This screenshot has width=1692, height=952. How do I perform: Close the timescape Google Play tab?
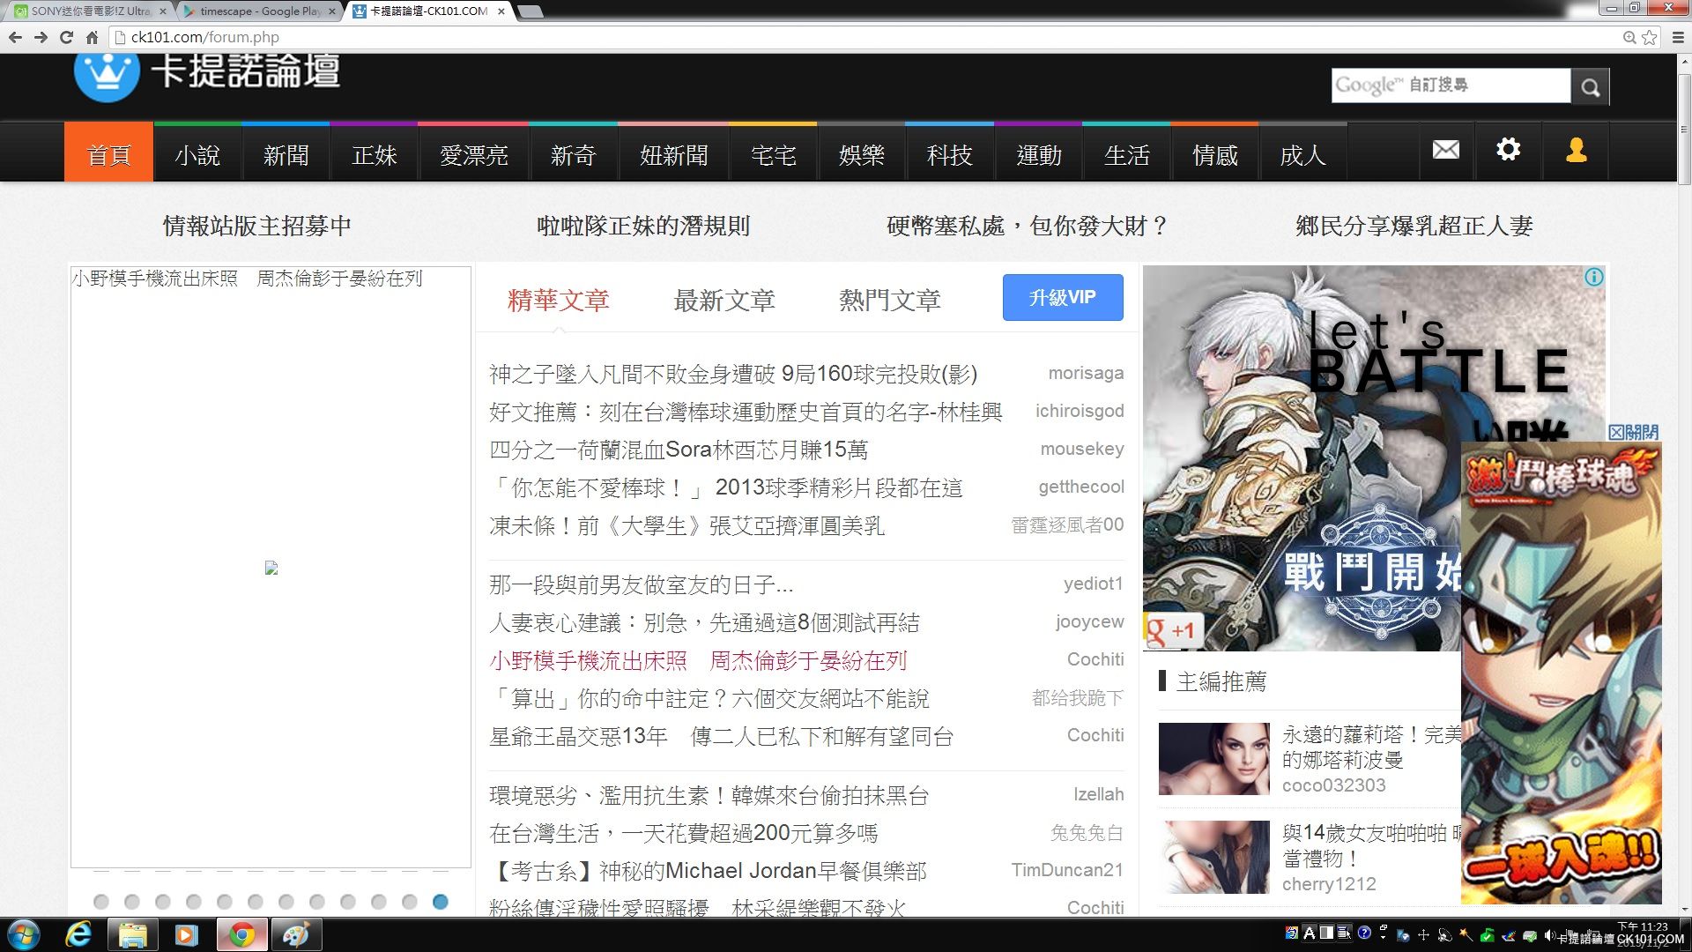331,11
